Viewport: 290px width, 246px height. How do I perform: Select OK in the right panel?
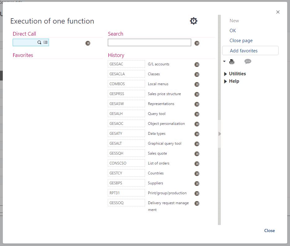233,31
